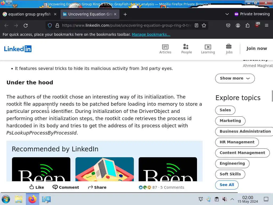This screenshot has width=273, height=205.
Task: Expand the Show more dropdown
Action: pyautogui.click(x=235, y=78)
